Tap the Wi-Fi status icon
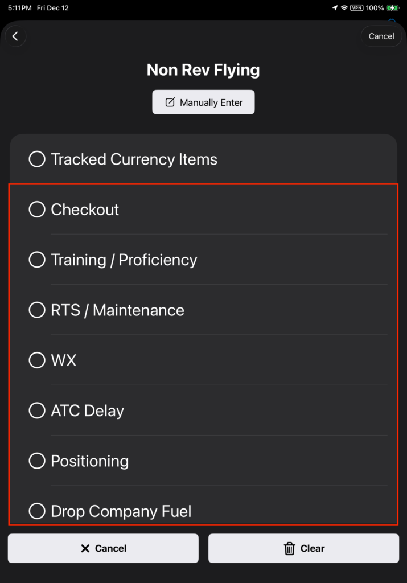 tap(344, 8)
